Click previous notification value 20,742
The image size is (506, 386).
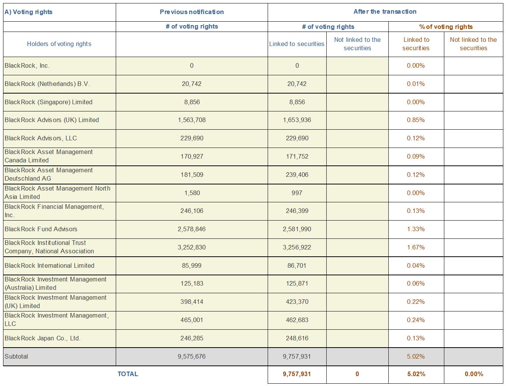point(192,84)
